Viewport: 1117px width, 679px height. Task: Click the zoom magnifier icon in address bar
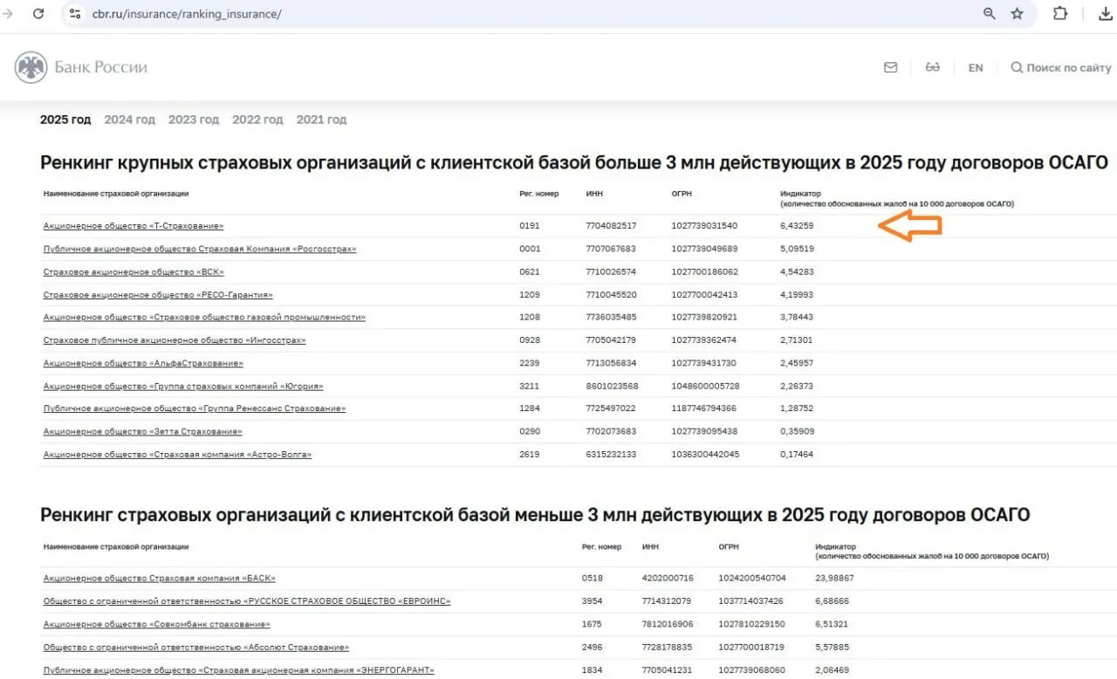(990, 14)
